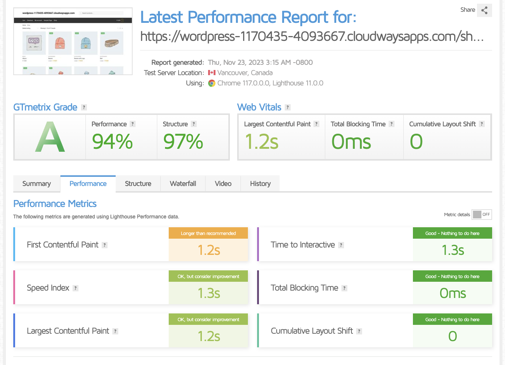This screenshot has width=505, height=365.
Task: Click the First Contentful Paint 1.2s value
Action: tap(209, 250)
